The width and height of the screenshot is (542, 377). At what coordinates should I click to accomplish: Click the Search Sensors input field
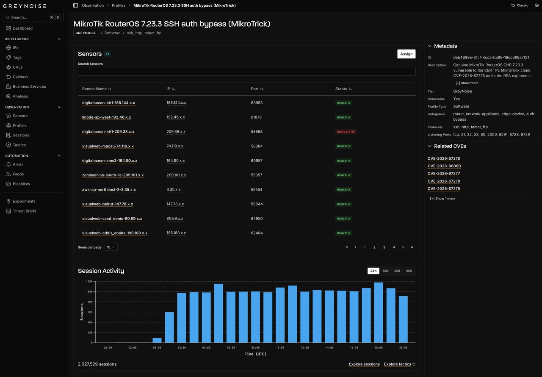pyautogui.click(x=246, y=71)
